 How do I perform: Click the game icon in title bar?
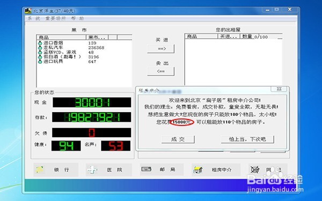(28, 11)
